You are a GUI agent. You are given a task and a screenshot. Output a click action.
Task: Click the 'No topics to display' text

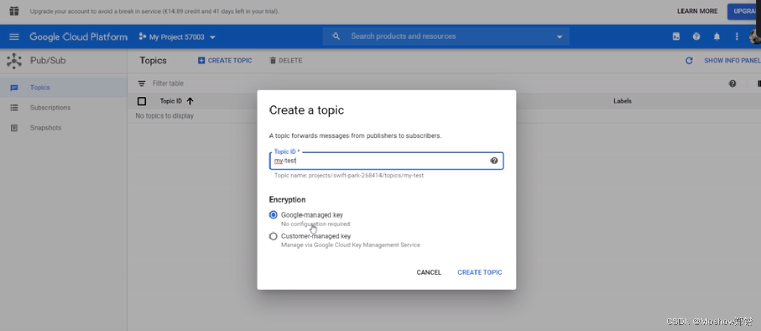coord(164,116)
